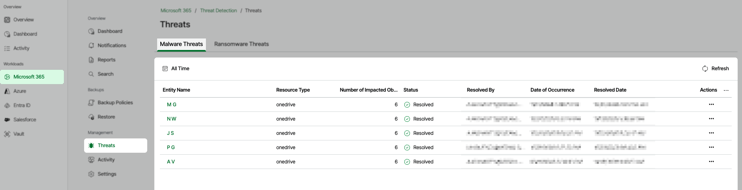Open the Restore item
Screen dimensions: 742x190
point(102,117)
